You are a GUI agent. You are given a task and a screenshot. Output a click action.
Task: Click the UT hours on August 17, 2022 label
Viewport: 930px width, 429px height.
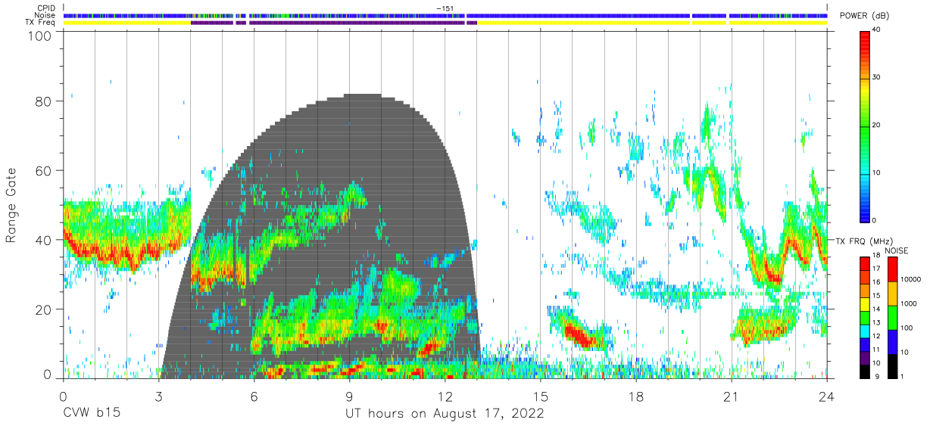(x=445, y=414)
